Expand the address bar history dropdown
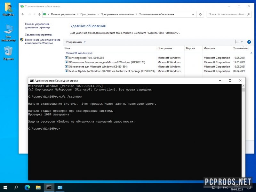The width and height of the screenshot is (256, 192). [193, 14]
